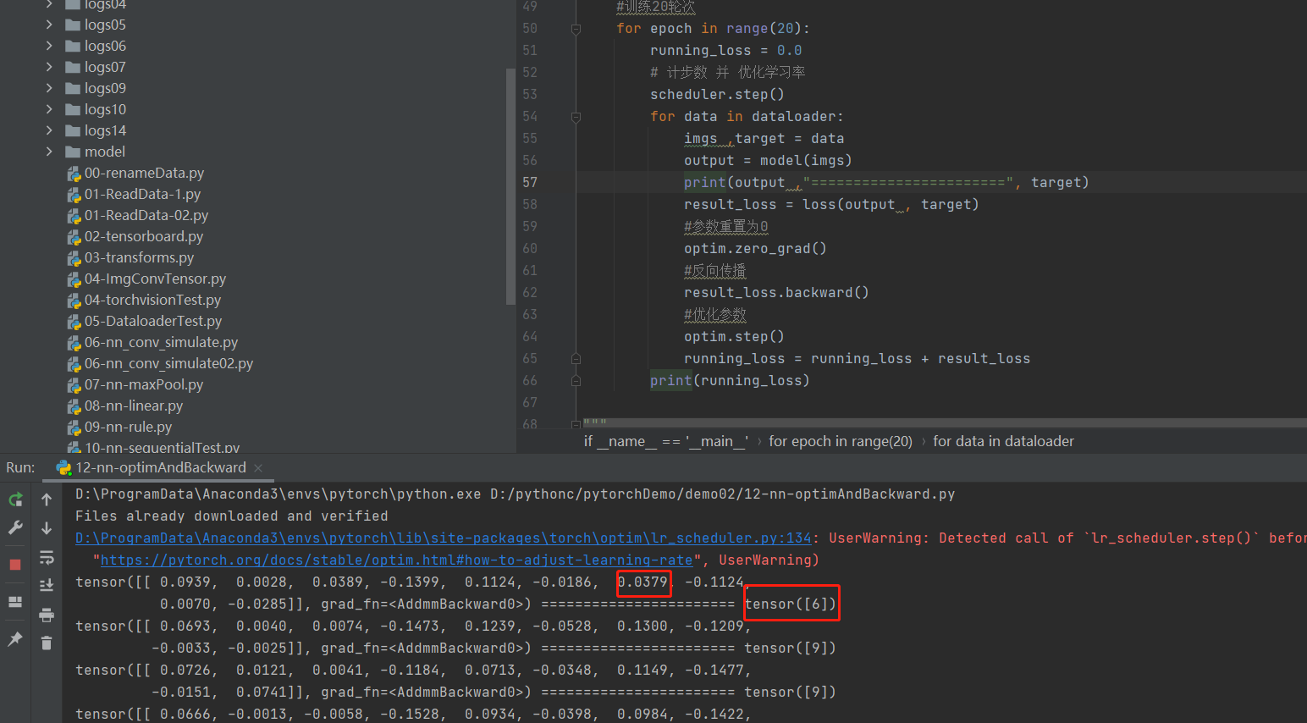Open pytorch.org optim docs link
The image size is (1307, 723).
[396, 560]
